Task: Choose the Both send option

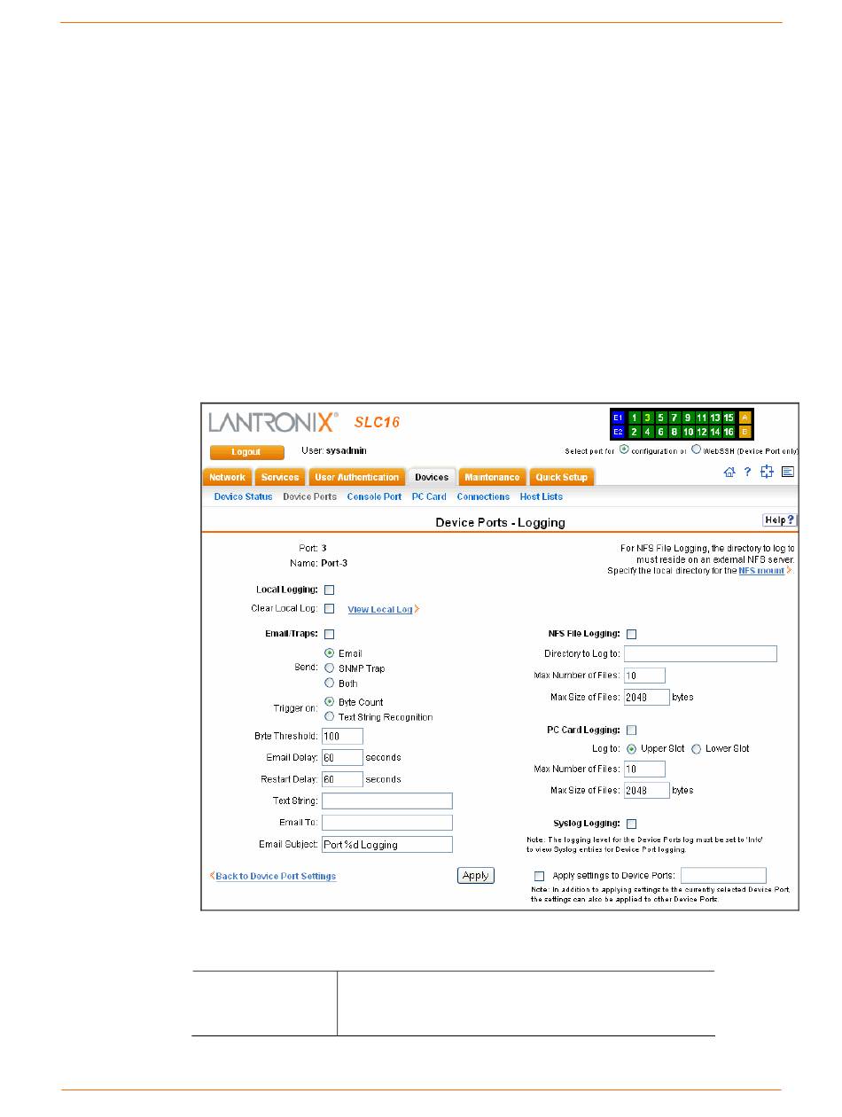Action: pos(330,683)
